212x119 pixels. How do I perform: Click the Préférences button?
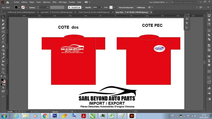tap(141, 8)
